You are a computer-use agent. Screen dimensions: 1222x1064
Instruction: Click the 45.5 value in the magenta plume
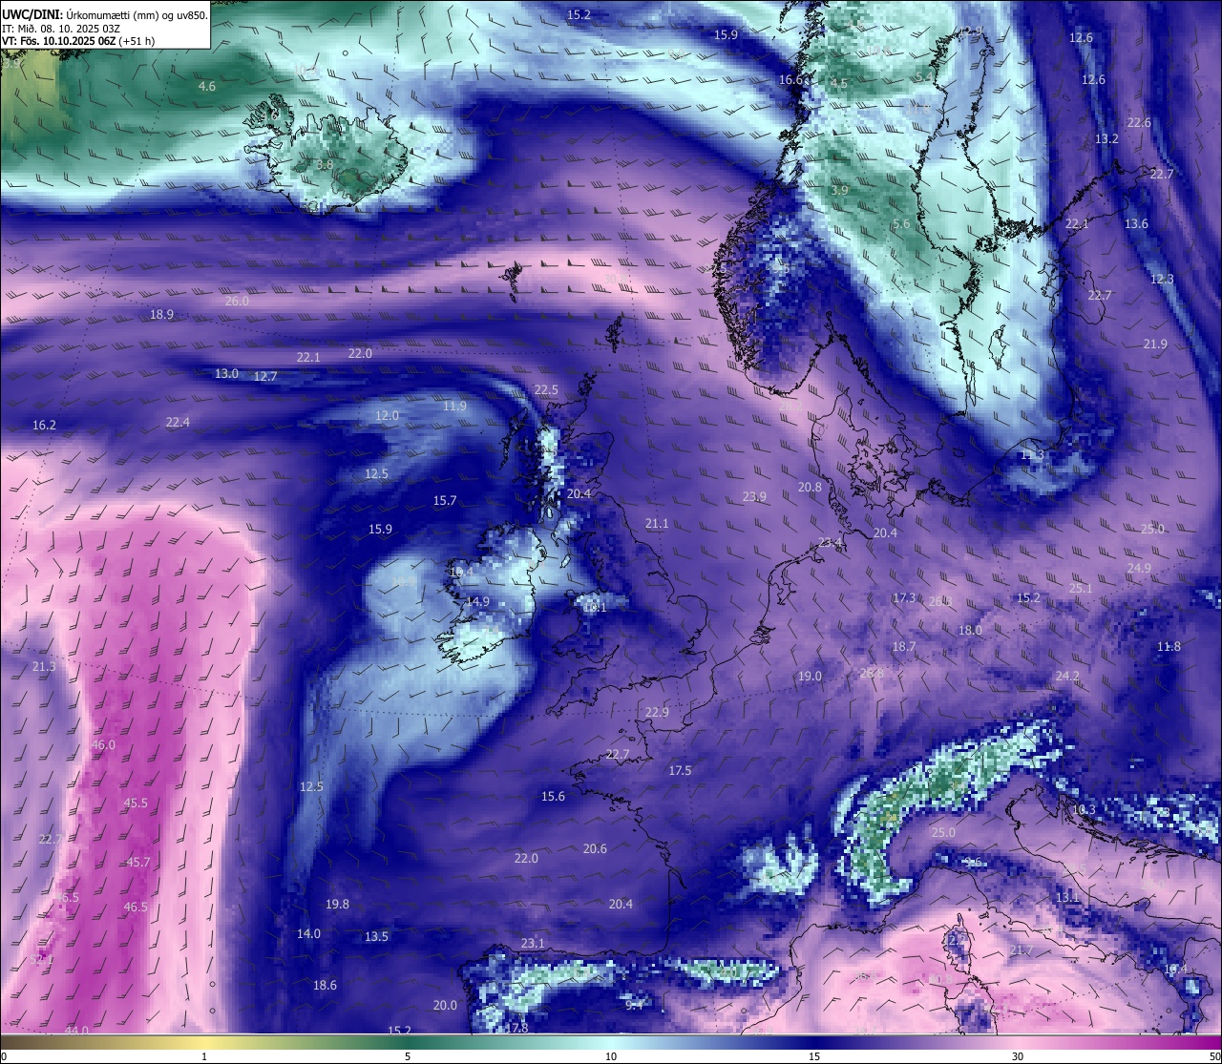[136, 803]
